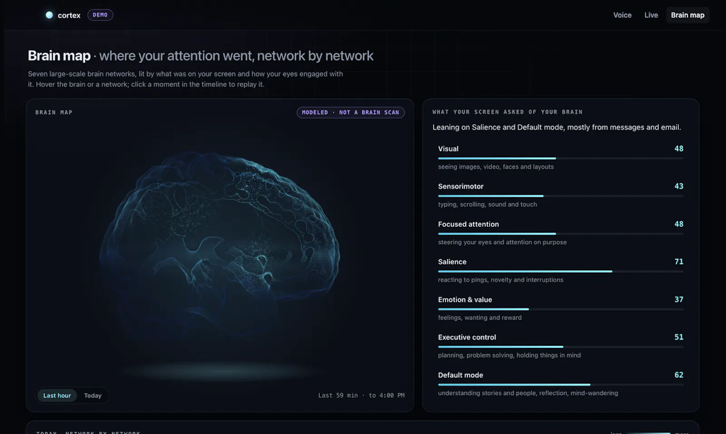
Task: Click the DEMO badge
Action: click(100, 15)
